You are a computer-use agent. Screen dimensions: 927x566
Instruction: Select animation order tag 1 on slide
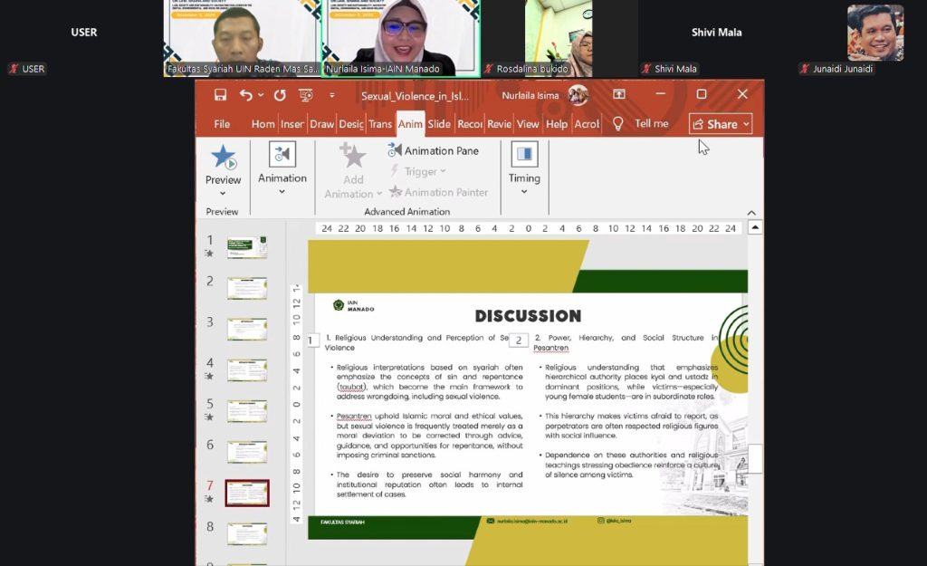click(x=311, y=341)
